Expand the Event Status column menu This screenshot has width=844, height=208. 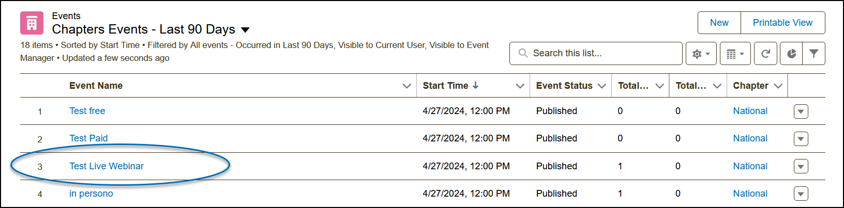(601, 86)
